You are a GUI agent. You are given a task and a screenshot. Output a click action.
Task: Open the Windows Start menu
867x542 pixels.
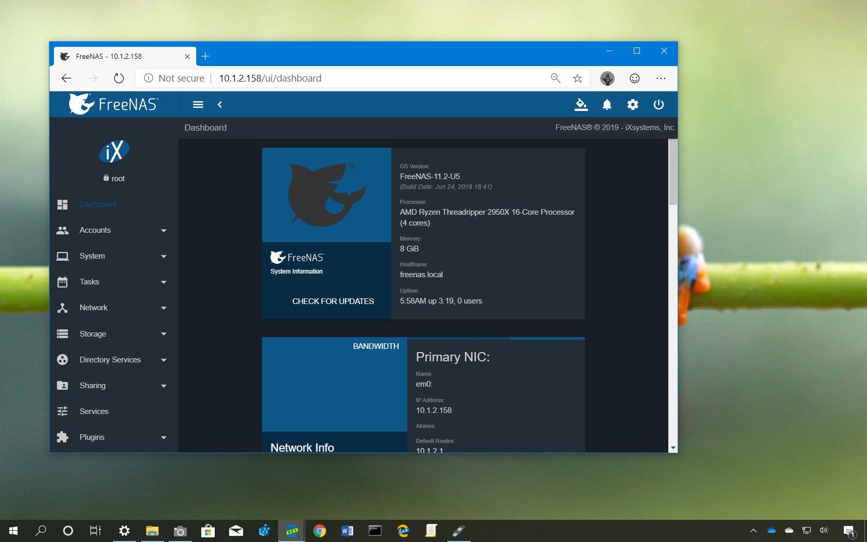12,531
